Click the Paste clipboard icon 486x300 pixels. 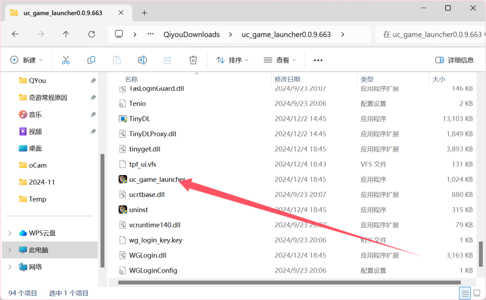point(117,60)
